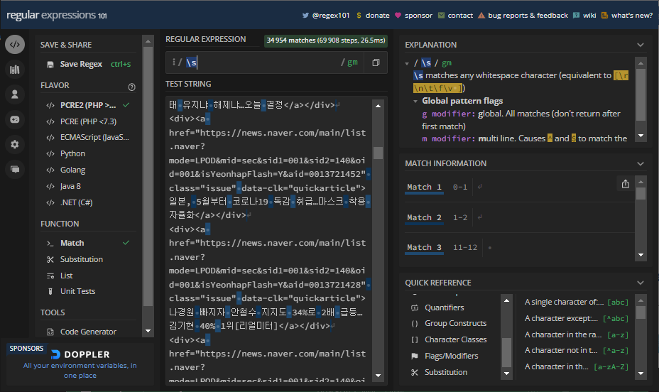
Task: Open Character Classes reference category
Action: point(455,339)
